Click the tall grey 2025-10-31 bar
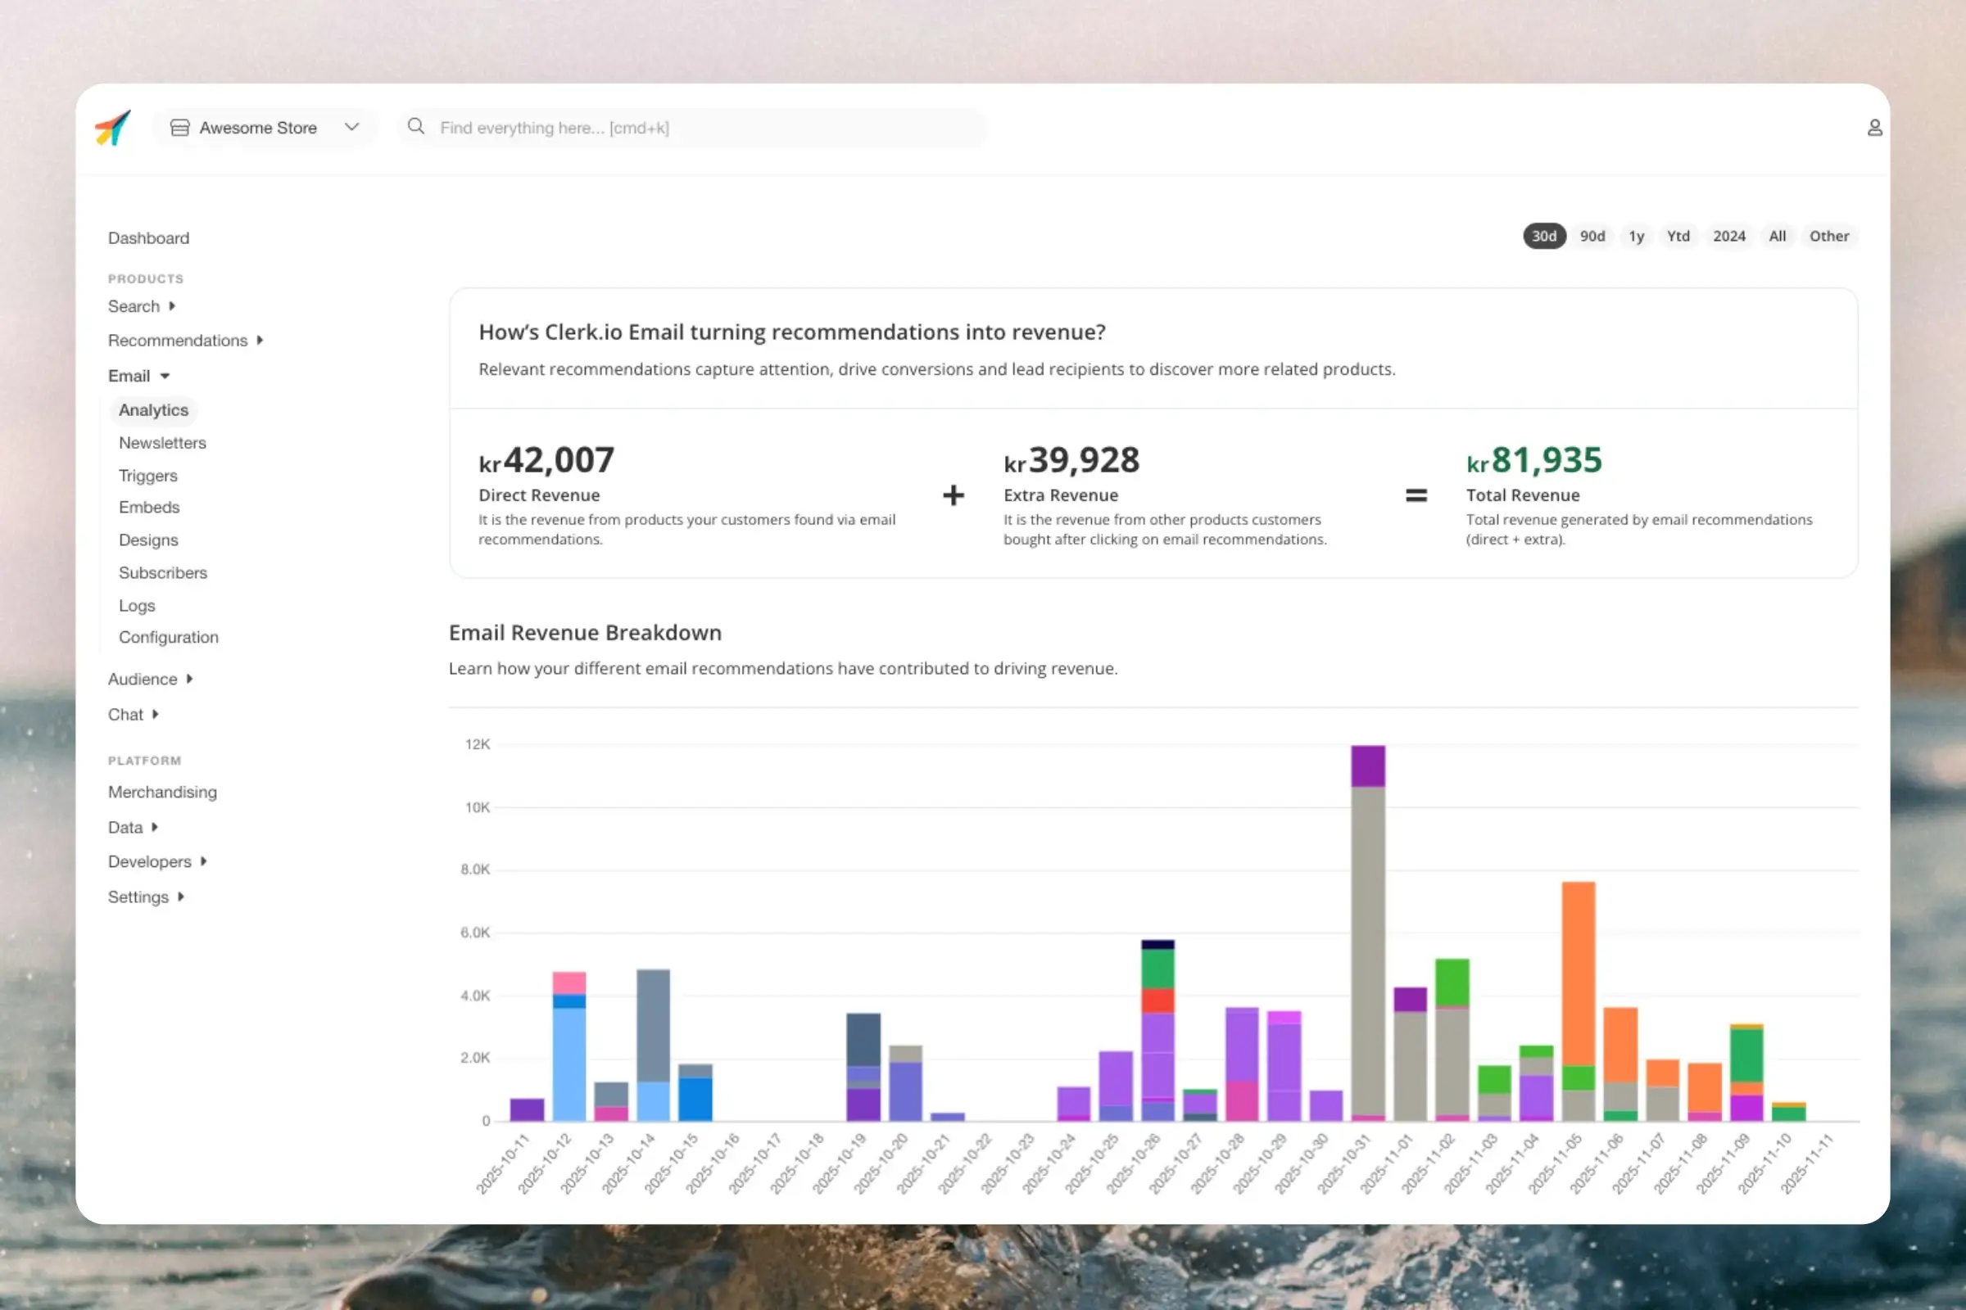The height and width of the screenshot is (1310, 1966). (1367, 952)
